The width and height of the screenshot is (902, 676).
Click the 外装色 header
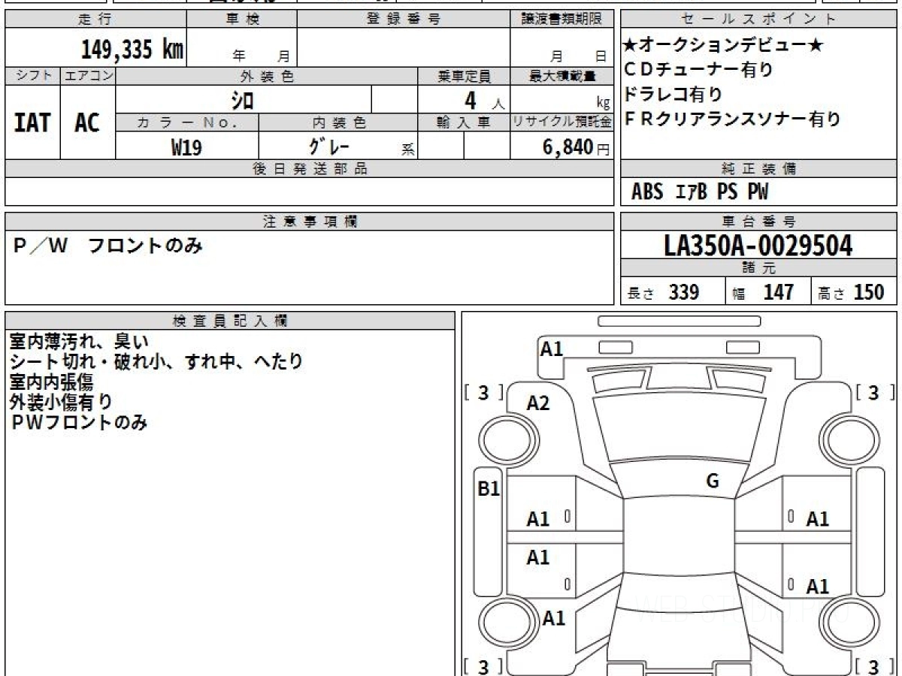(267, 76)
